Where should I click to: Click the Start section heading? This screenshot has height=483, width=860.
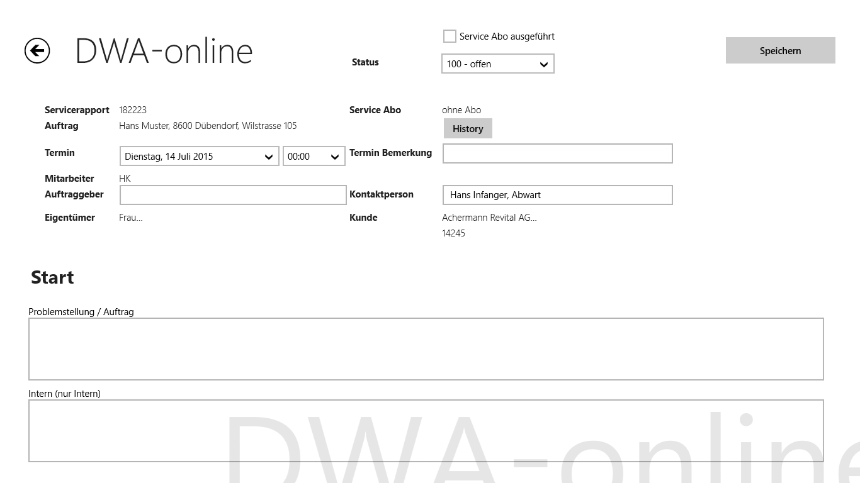[52, 277]
